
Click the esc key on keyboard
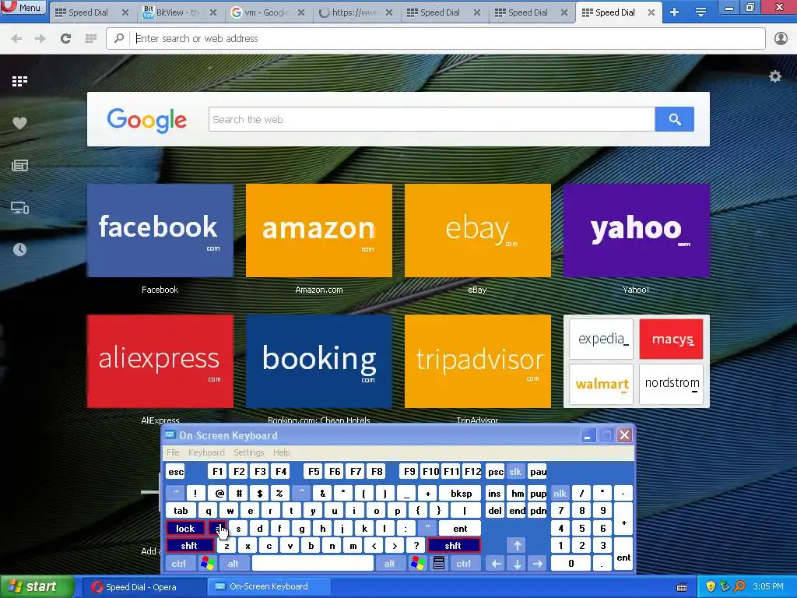pos(176,472)
